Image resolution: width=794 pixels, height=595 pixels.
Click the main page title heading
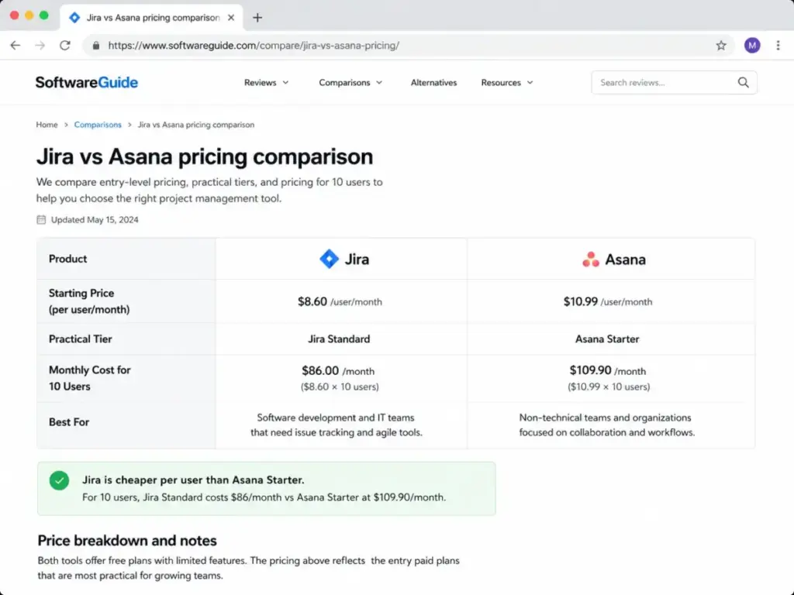tap(205, 156)
